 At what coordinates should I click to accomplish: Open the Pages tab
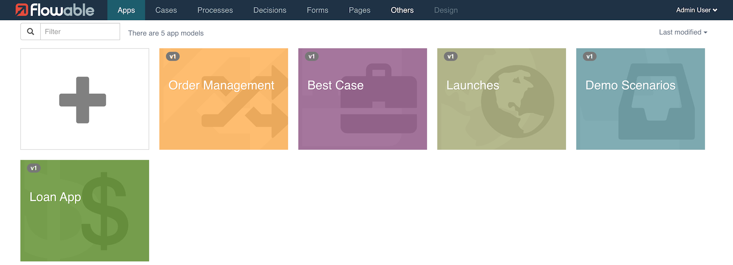[359, 10]
